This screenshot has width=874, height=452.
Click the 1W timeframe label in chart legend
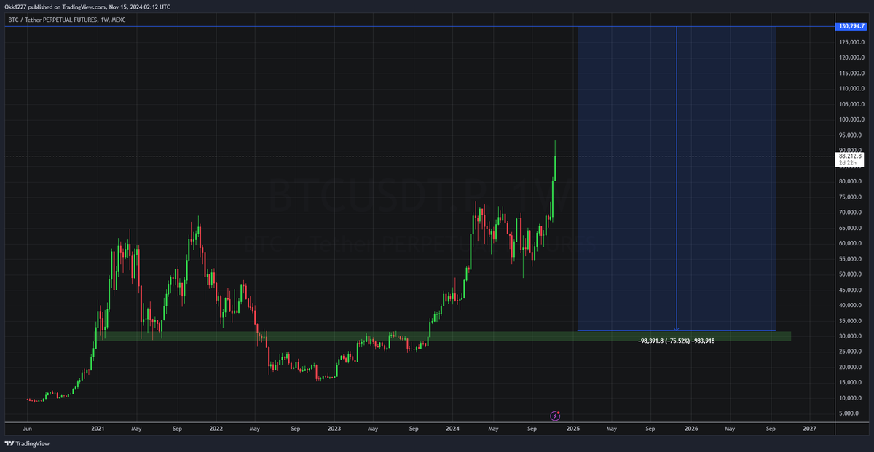[x=103, y=19]
